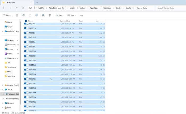Click the Copy icon in toolbar
This screenshot has height=114, width=186.
[23, 15]
